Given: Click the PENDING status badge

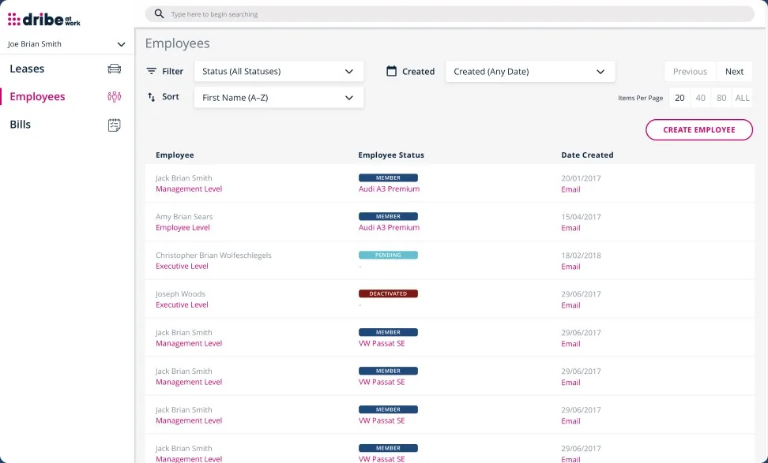Looking at the screenshot, I should (x=388, y=256).
